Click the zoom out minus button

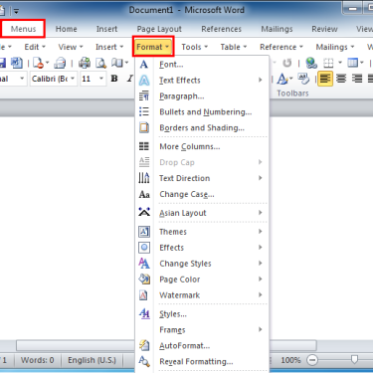[x=312, y=360]
